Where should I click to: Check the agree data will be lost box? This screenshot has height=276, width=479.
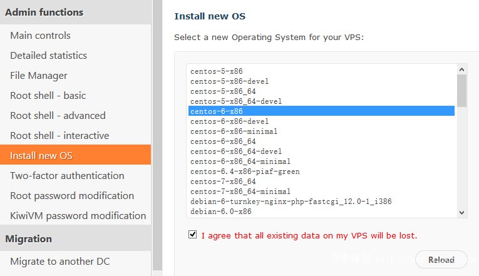click(x=192, y=235)
